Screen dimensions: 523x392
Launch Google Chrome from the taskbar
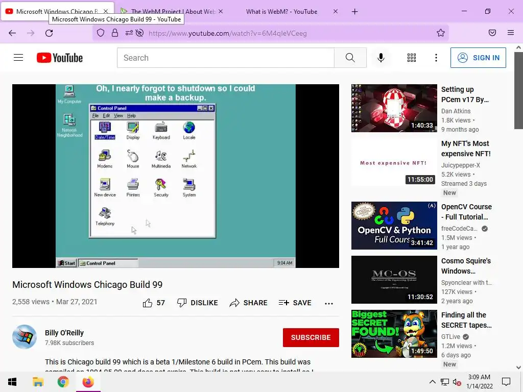pos(63,382)
